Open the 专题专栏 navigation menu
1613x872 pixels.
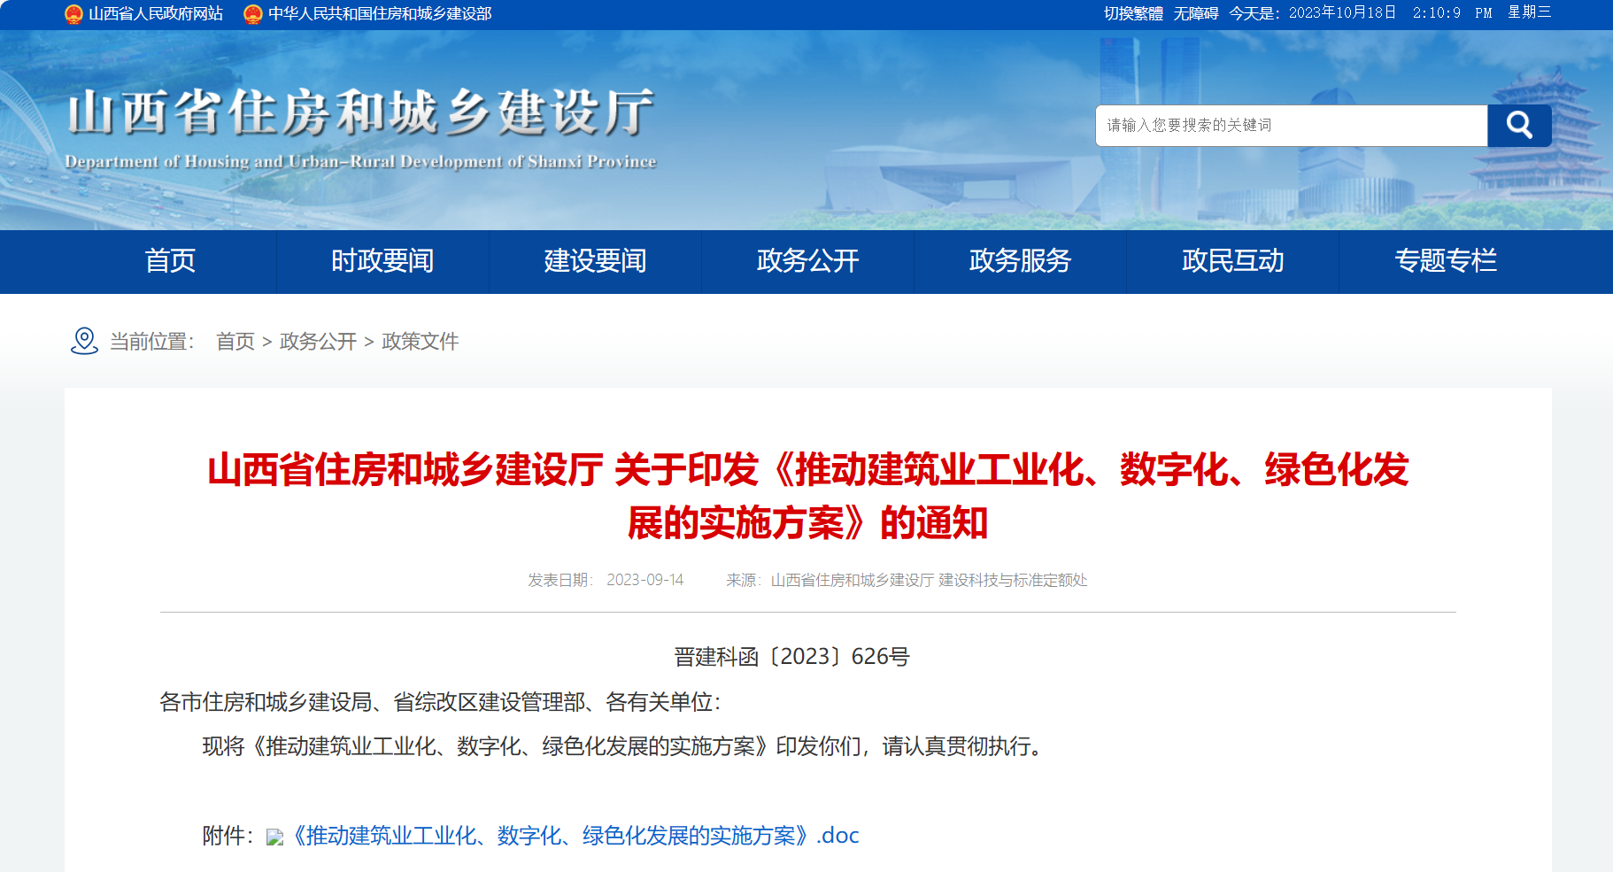click(x=1445, y=261)
